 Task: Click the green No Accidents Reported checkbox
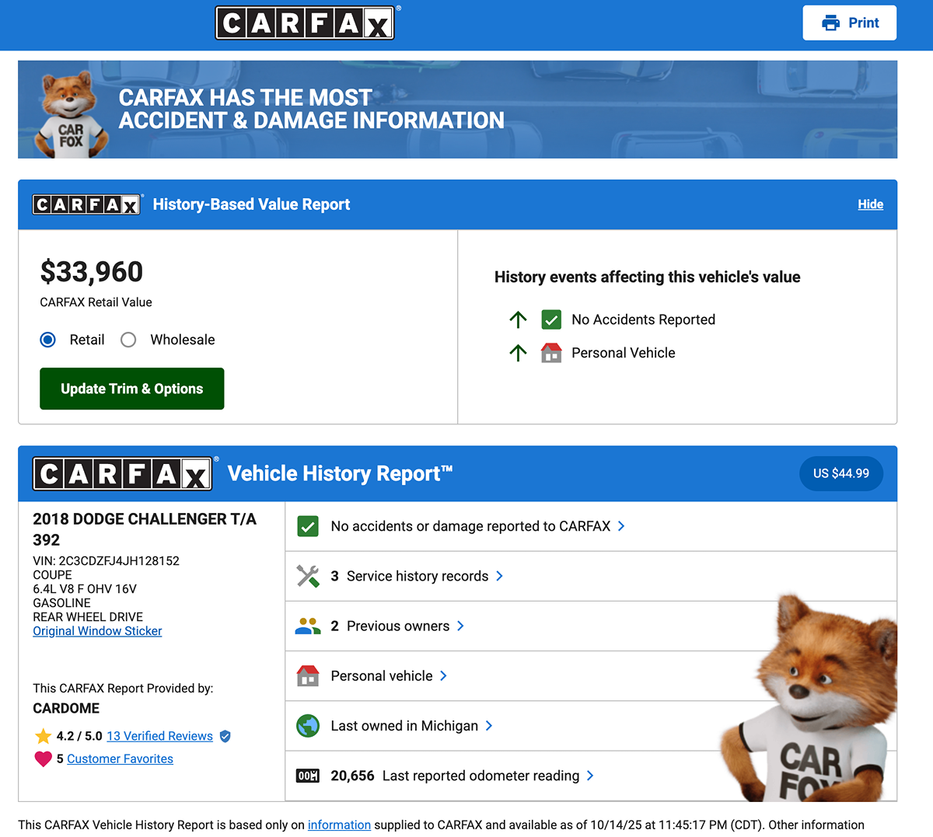[x=551, y=319]
